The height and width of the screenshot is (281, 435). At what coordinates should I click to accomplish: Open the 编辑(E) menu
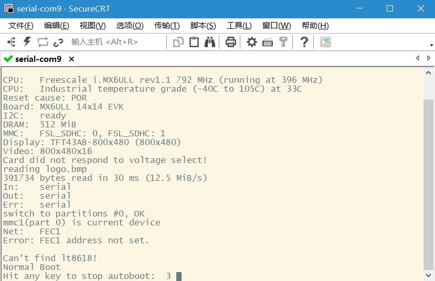point(56,26)
